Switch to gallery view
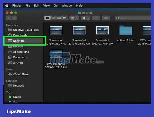 (65, 18)
